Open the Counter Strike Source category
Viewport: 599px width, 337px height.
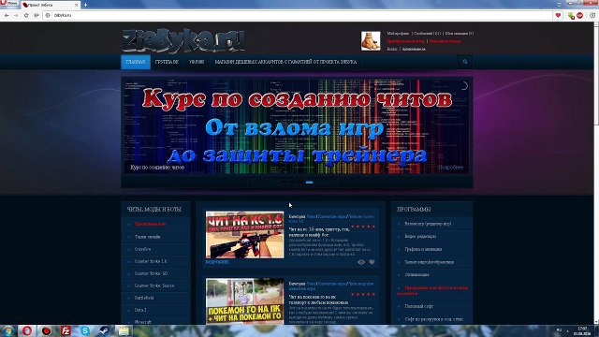[154, 286]
